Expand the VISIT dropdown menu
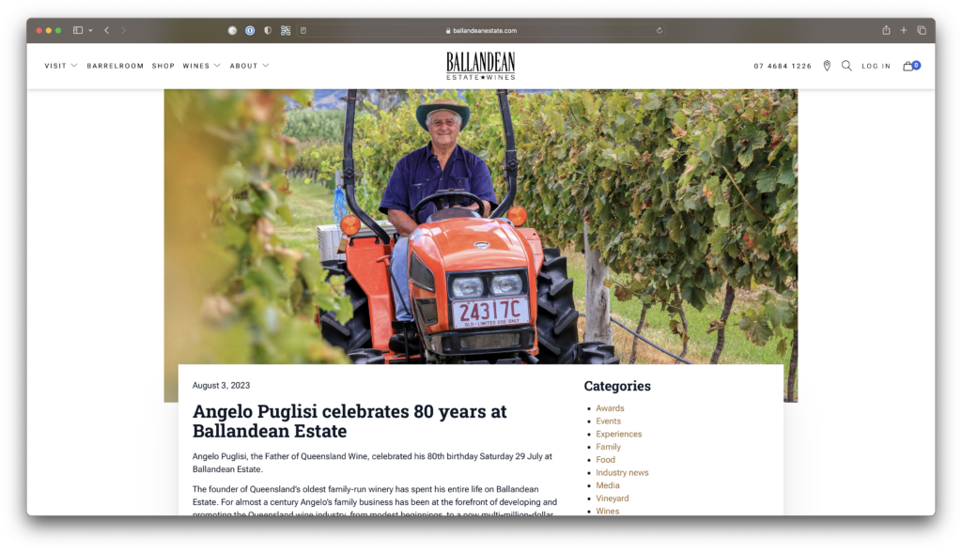962x551 pixels. [61, 66]
